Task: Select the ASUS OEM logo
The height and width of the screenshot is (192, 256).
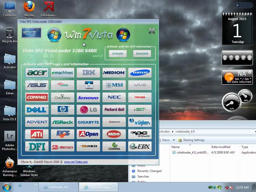Action: 37,85
